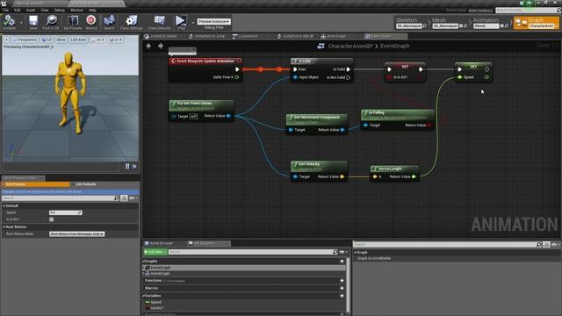Step forward in viewport preview playback
Image resolution: width=562 pixels, height=316 pixels.
pos(134,166)
